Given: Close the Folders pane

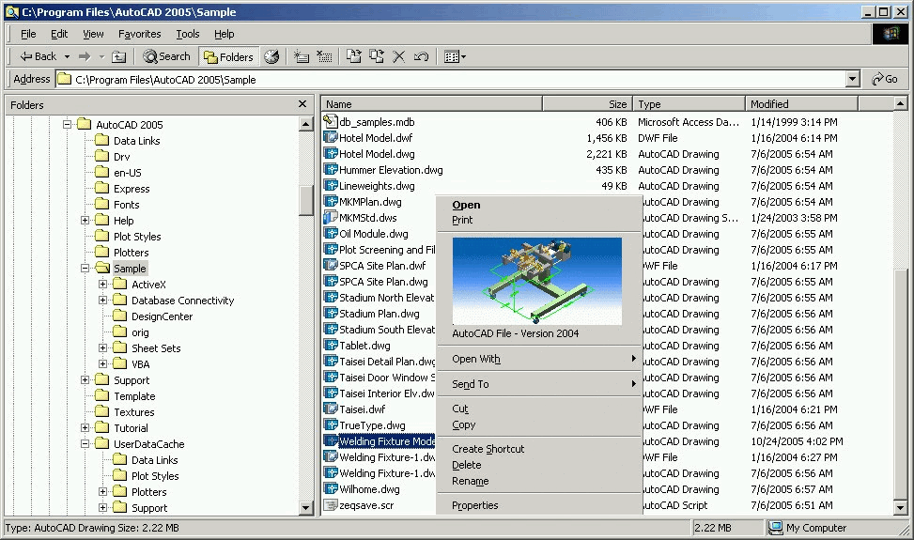Looking at the screenshot, I should tap(302, 104).
